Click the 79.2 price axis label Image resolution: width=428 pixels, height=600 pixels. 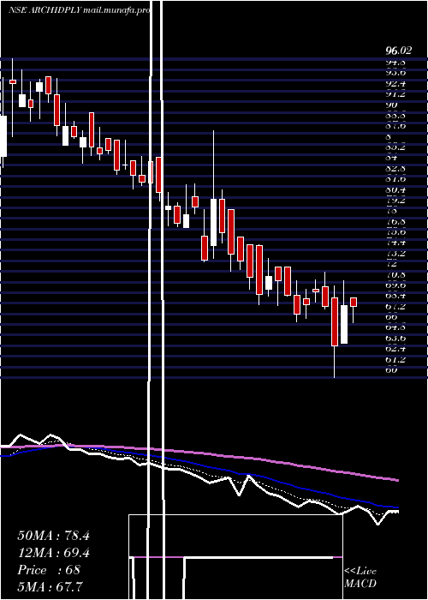395,201
